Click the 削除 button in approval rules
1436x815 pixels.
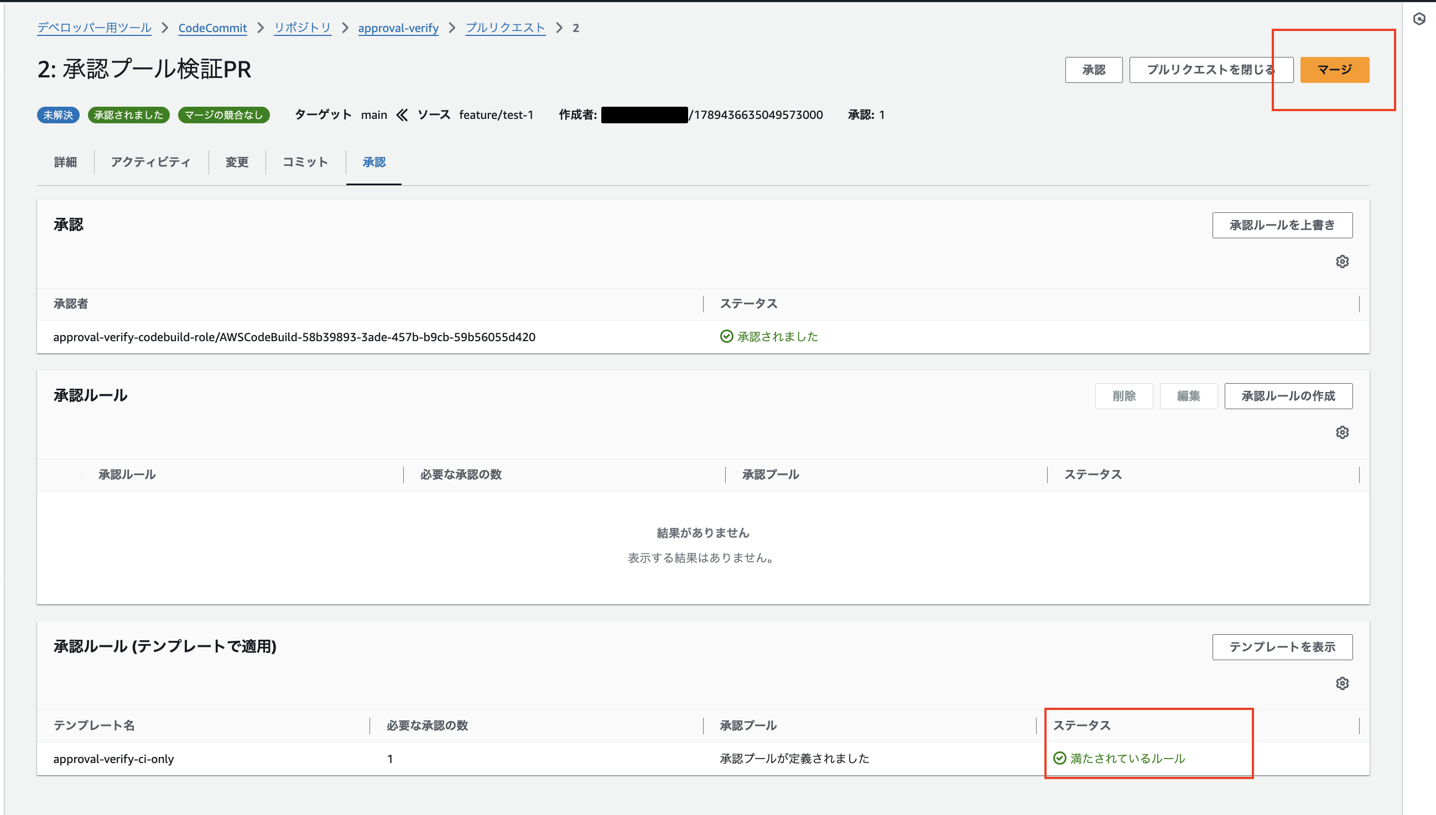1123,396
